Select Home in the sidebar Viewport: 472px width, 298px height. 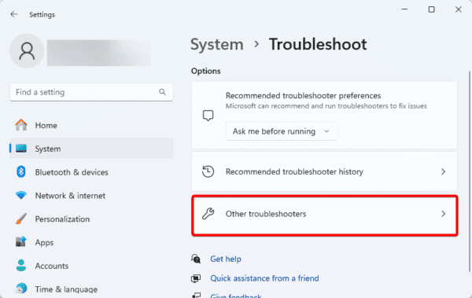click(91, 125)
